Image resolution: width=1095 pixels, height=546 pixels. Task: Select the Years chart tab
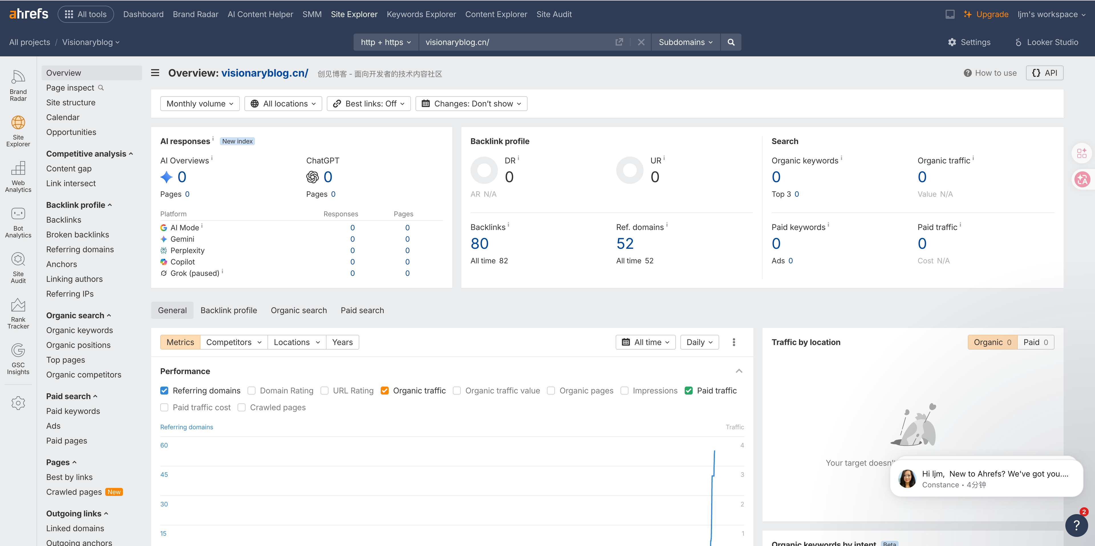(342, 342)
